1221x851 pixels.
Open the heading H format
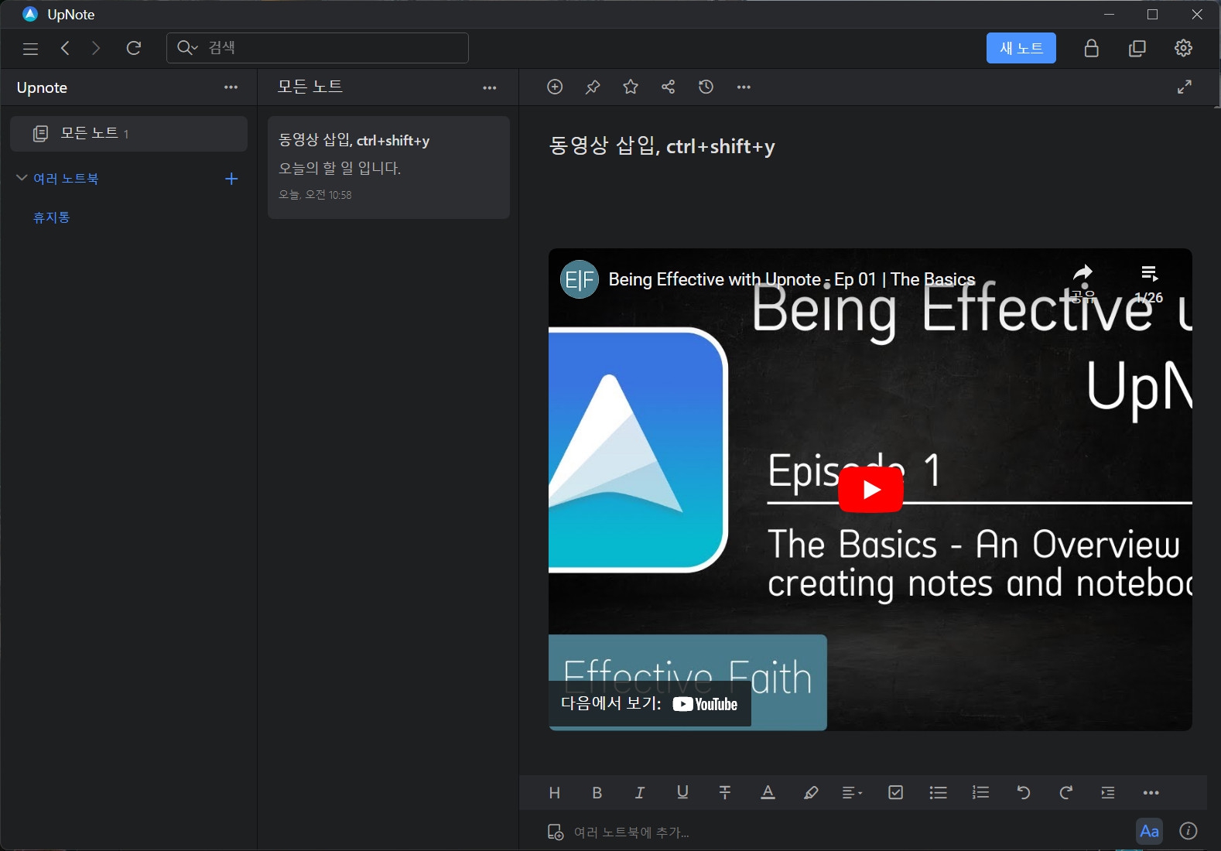point(554,792)
